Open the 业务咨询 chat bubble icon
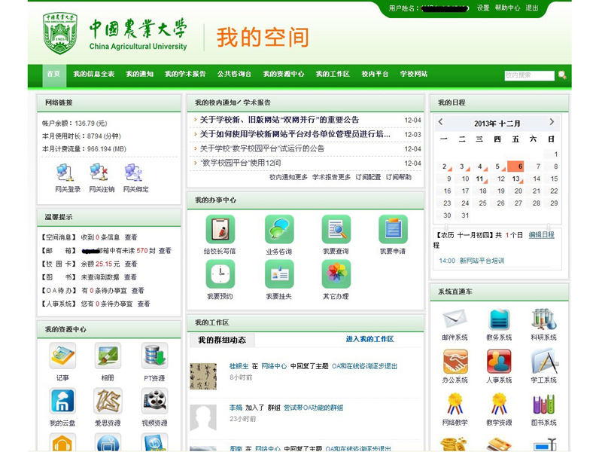 [x=279, y=229]
